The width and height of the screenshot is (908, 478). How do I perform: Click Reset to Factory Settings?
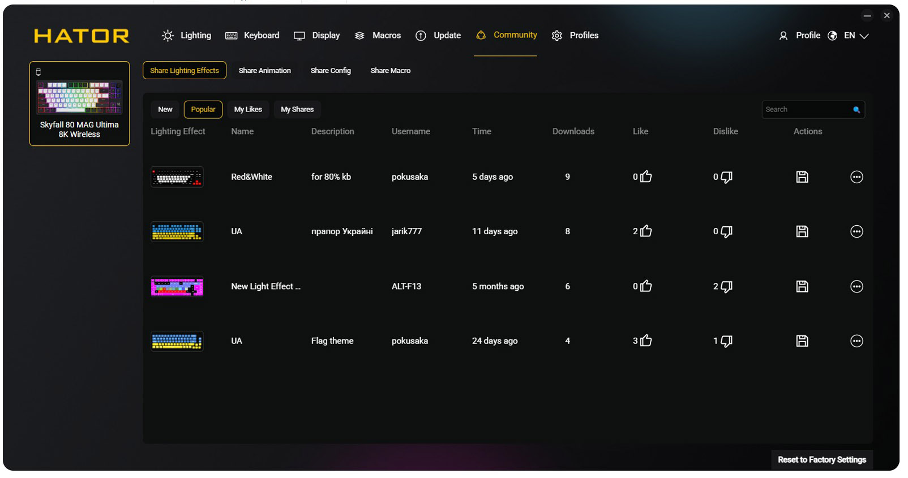pos(821,460)
